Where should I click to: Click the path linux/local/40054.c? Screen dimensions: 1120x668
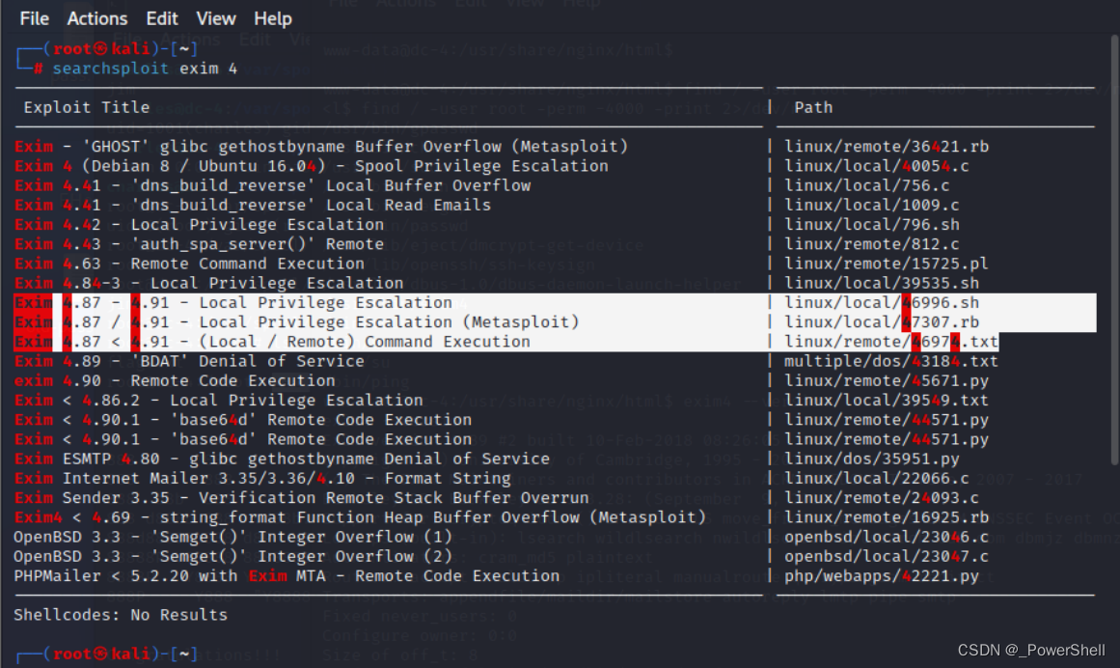tap(877, 166)
